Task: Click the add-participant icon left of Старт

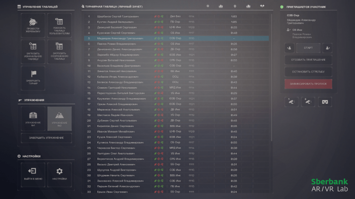Action: coord(289,48)
